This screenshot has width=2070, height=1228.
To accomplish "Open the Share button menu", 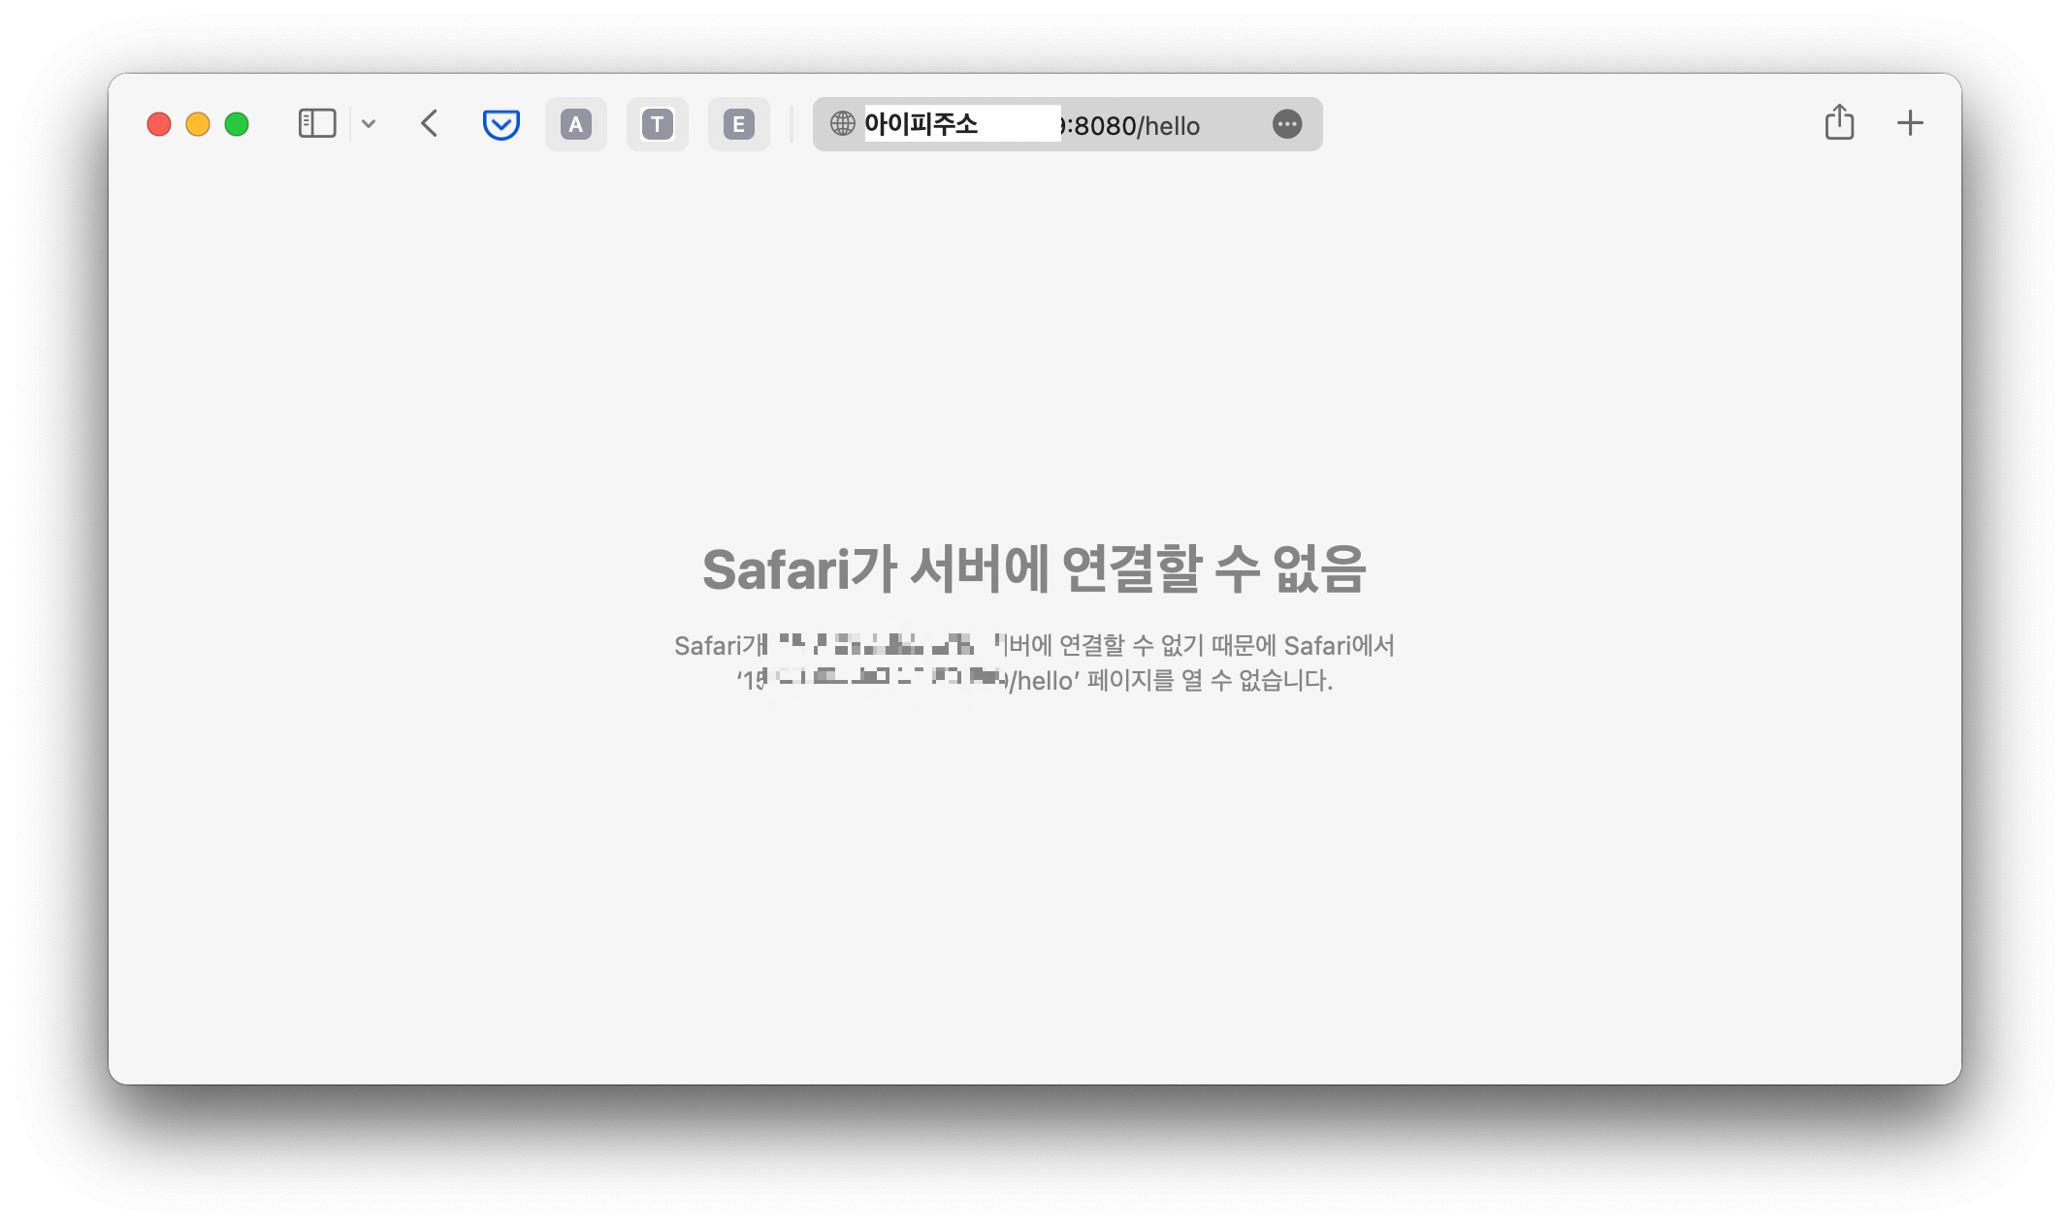I will 1839,123.
